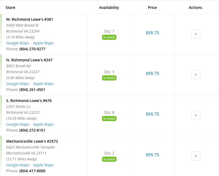Click the $99.75 price for W. Richmond store

tap(152, 33)
